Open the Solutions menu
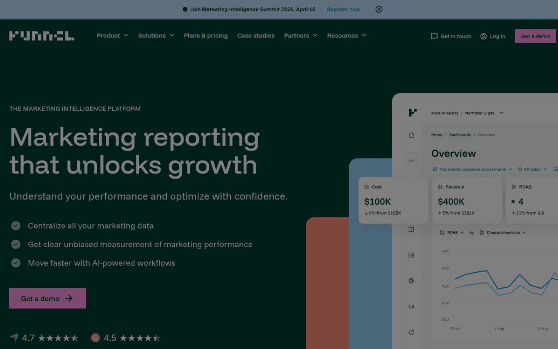 point(155,35)
